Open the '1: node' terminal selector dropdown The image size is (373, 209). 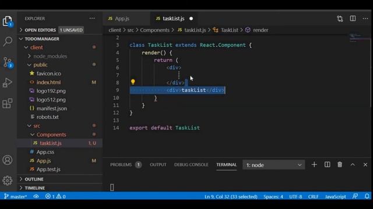tap(274, 165)
